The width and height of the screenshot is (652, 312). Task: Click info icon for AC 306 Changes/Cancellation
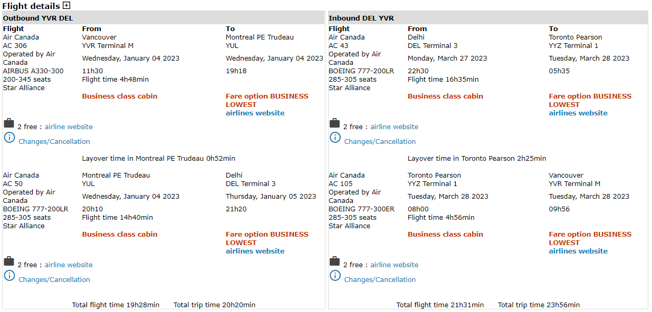pos(9,138)
